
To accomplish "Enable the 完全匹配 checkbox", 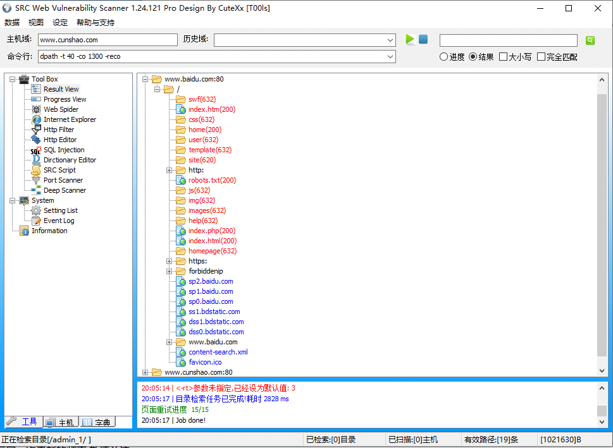I will 542,57.
